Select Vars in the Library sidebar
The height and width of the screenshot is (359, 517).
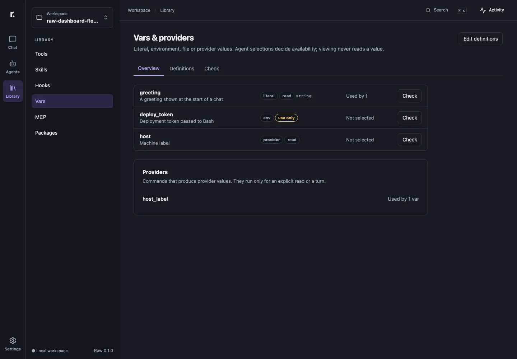point(72,101)
